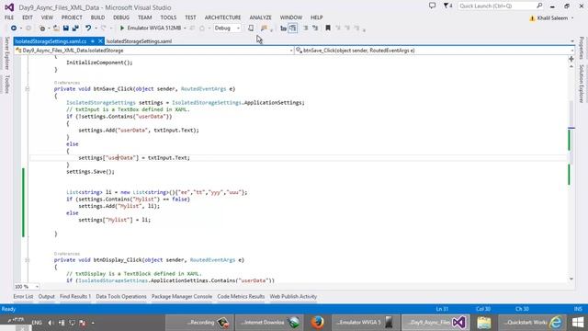
Task: Open the Code Metrics Results tab
Action: pyautogui.click(x=241, y=296)
